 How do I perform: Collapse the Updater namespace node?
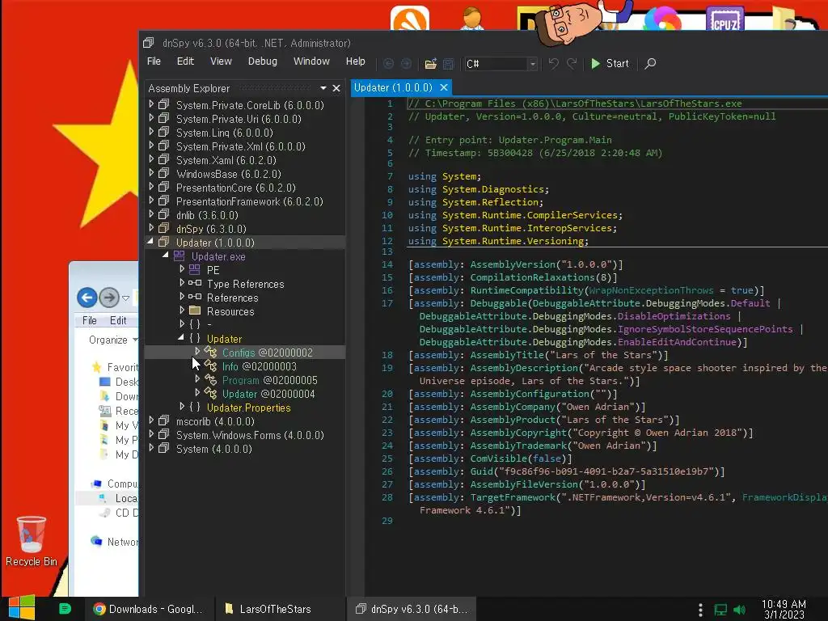(180, 337)
